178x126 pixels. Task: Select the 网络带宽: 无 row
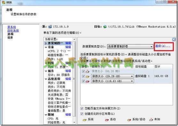click(x=57, y=122)
